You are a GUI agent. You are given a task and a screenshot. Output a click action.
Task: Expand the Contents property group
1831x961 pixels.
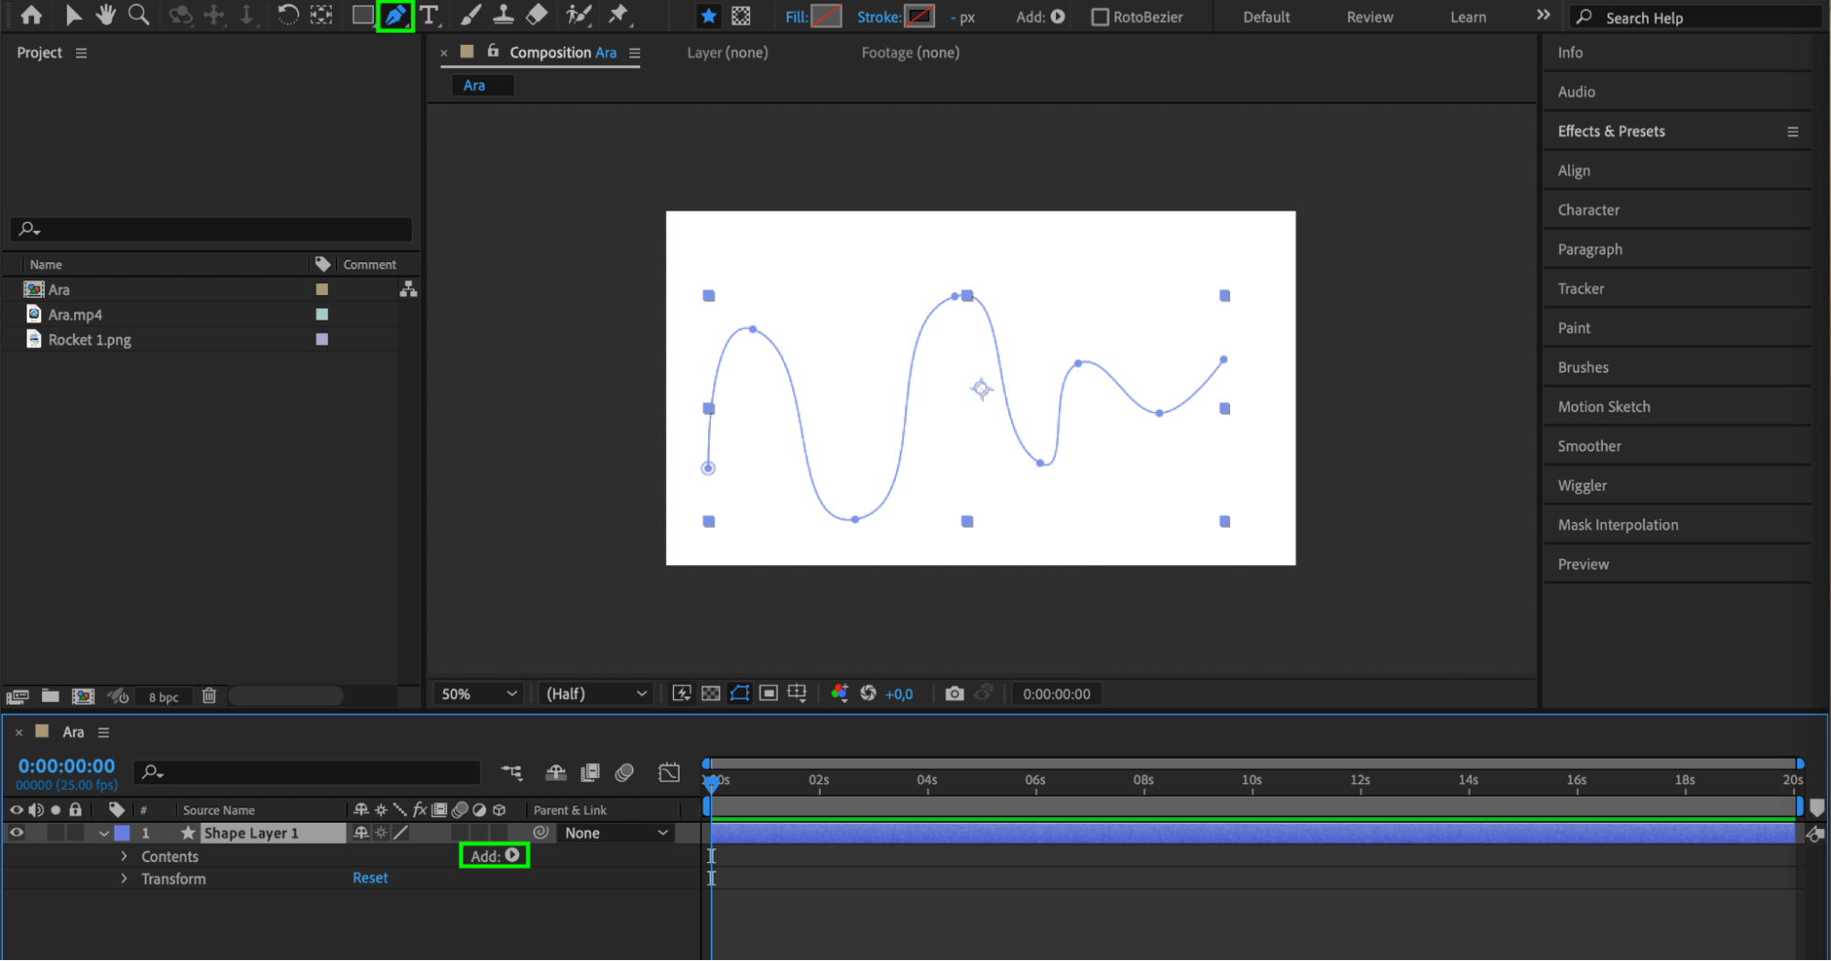point(125,857)
